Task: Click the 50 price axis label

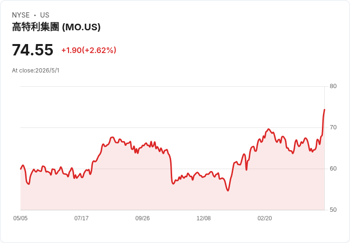Action: (333, 210)
